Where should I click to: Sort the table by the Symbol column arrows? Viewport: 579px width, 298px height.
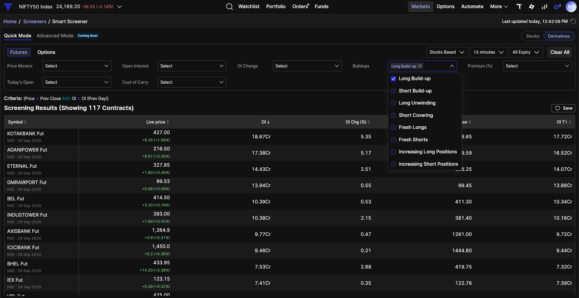(x=25, y=122)
